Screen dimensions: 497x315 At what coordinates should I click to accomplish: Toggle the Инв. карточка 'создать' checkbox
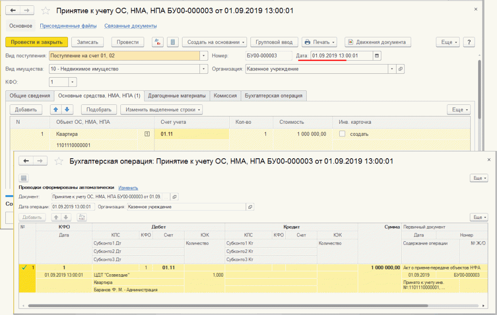[342, 134]
